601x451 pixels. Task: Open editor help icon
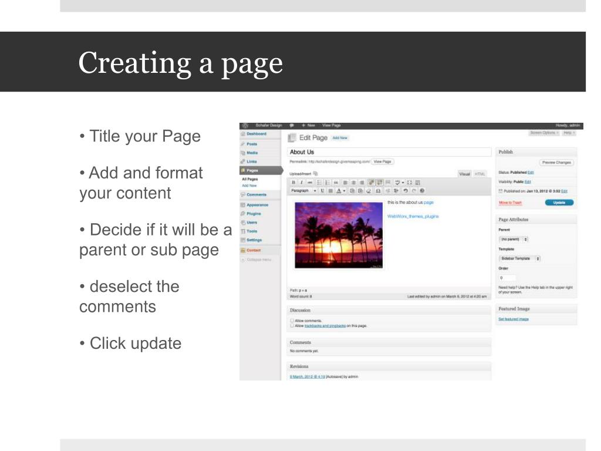tap(422, 191)
